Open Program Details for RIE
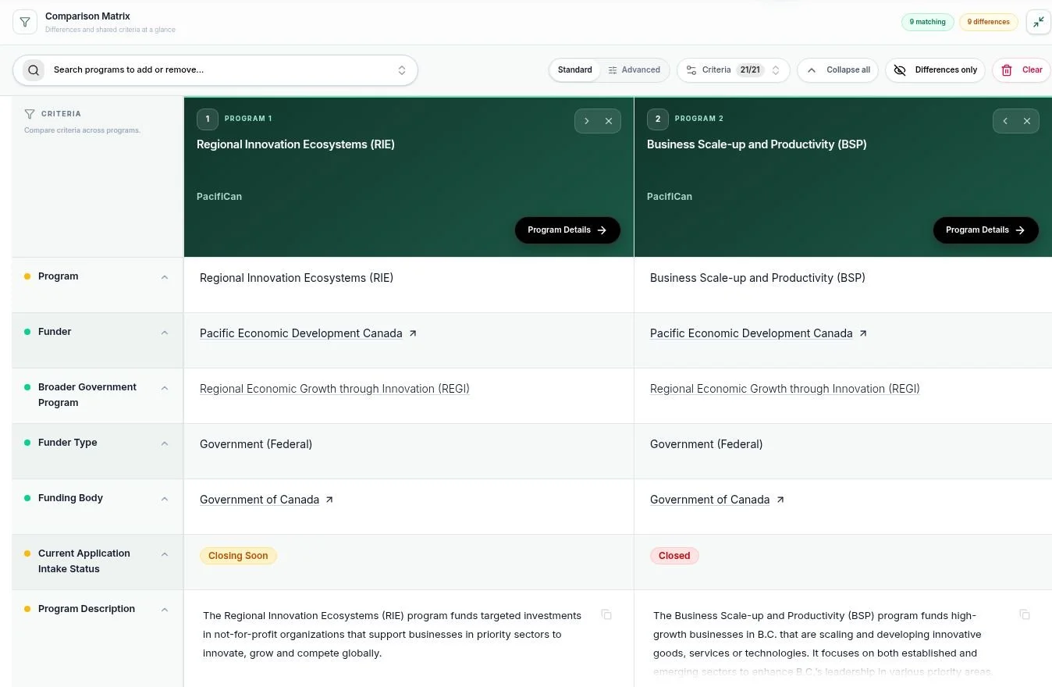Screen dimensions: 1052x687 pyautogui.click(x=567, y=230)
